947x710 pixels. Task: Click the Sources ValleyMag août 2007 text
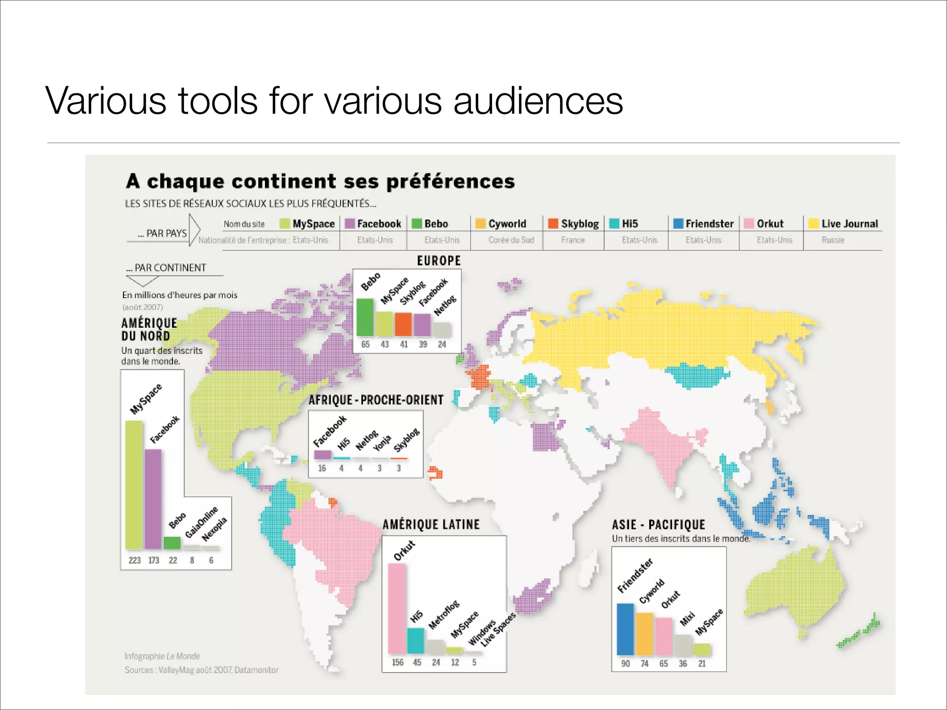tap(202, 670)
